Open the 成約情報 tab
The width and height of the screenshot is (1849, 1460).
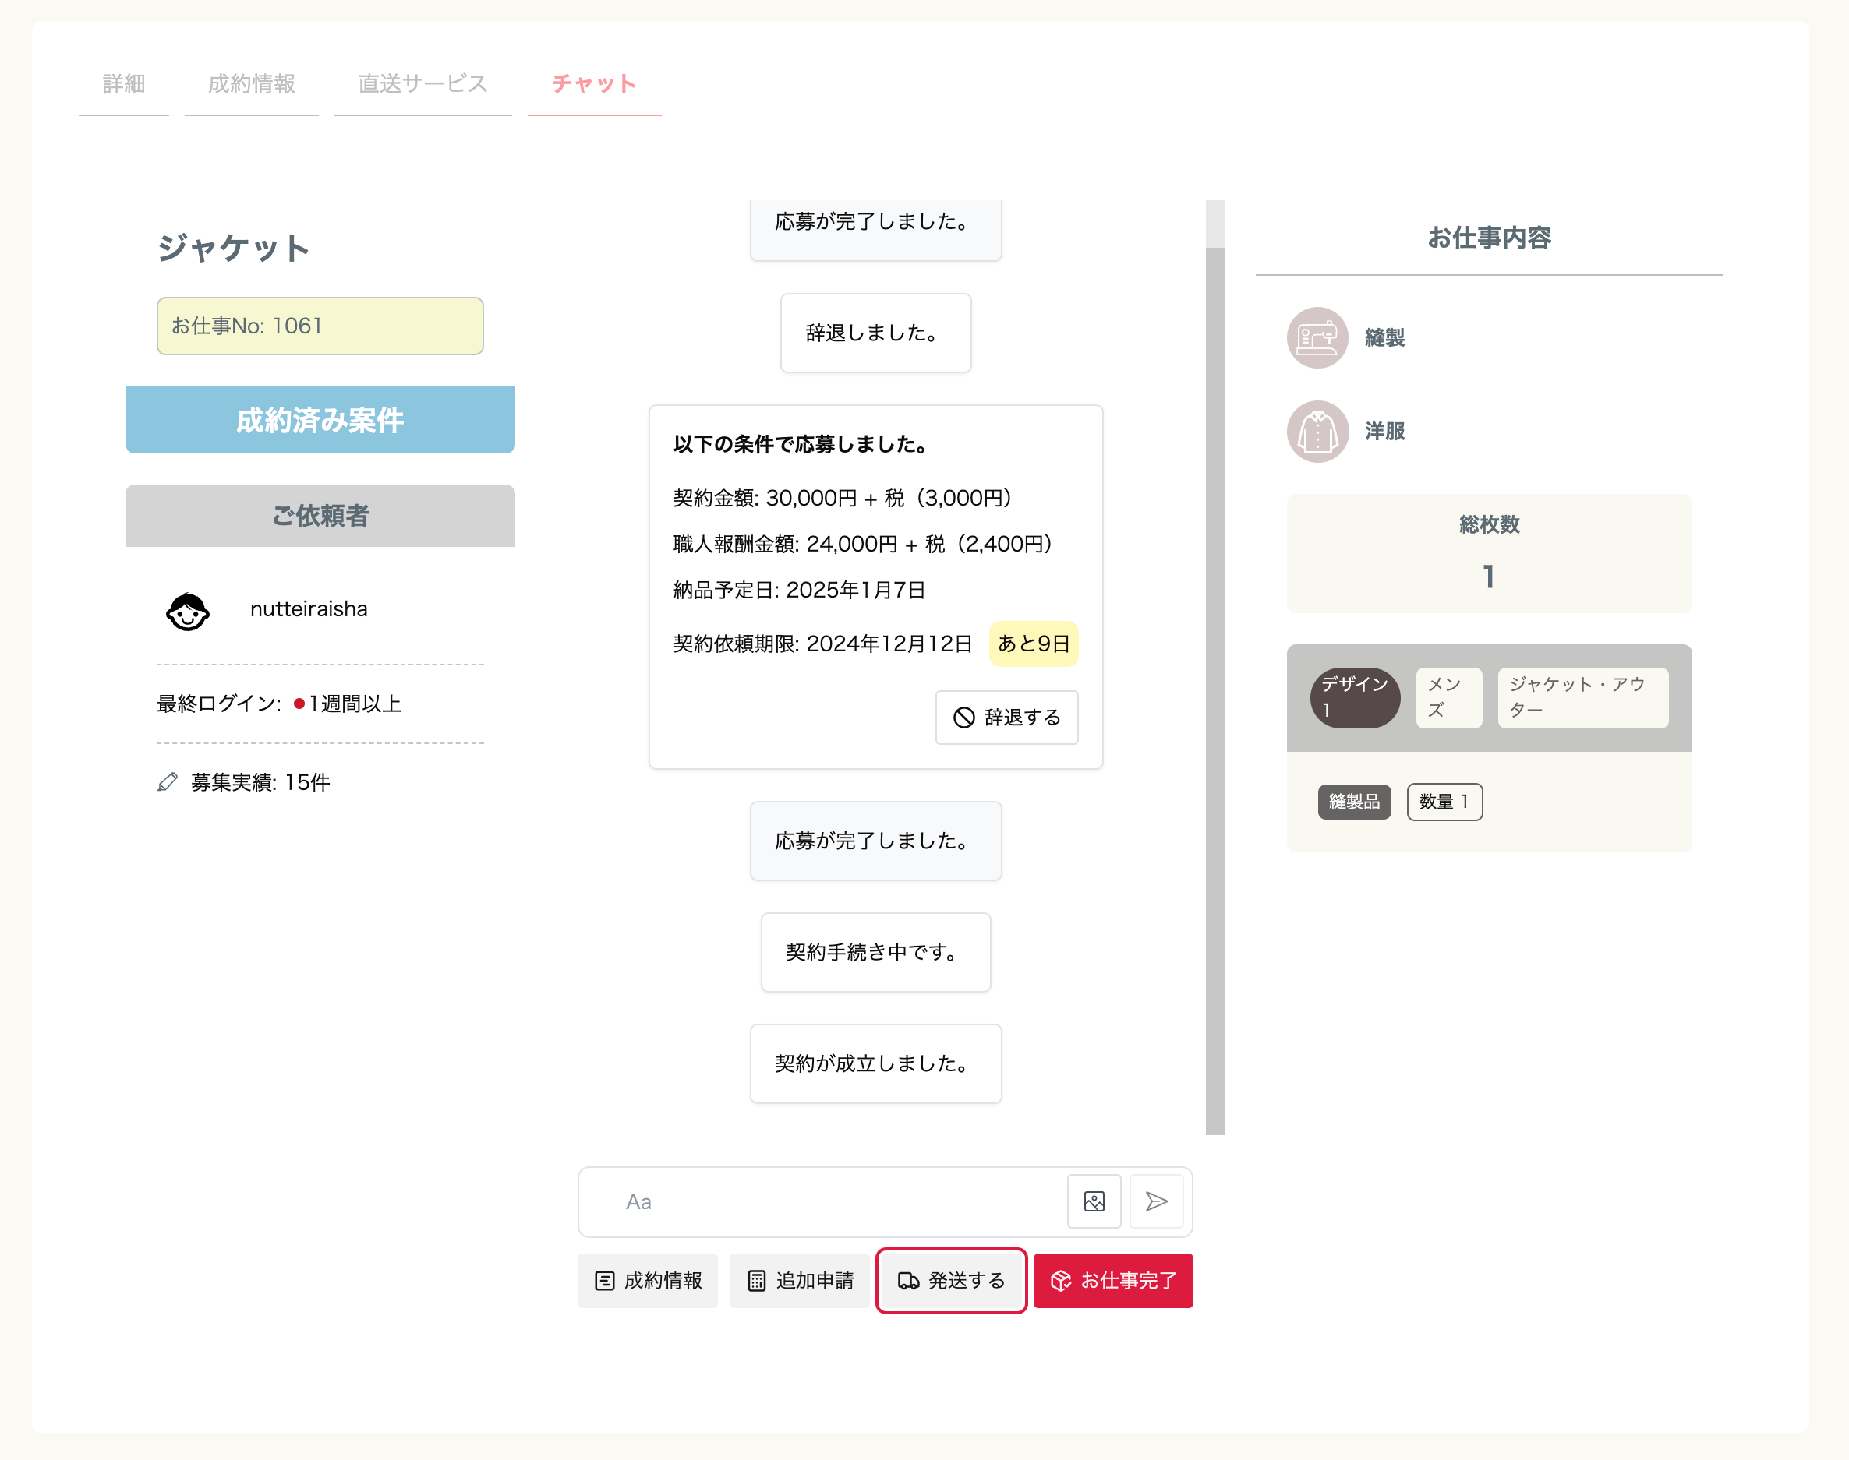(252, 84)
